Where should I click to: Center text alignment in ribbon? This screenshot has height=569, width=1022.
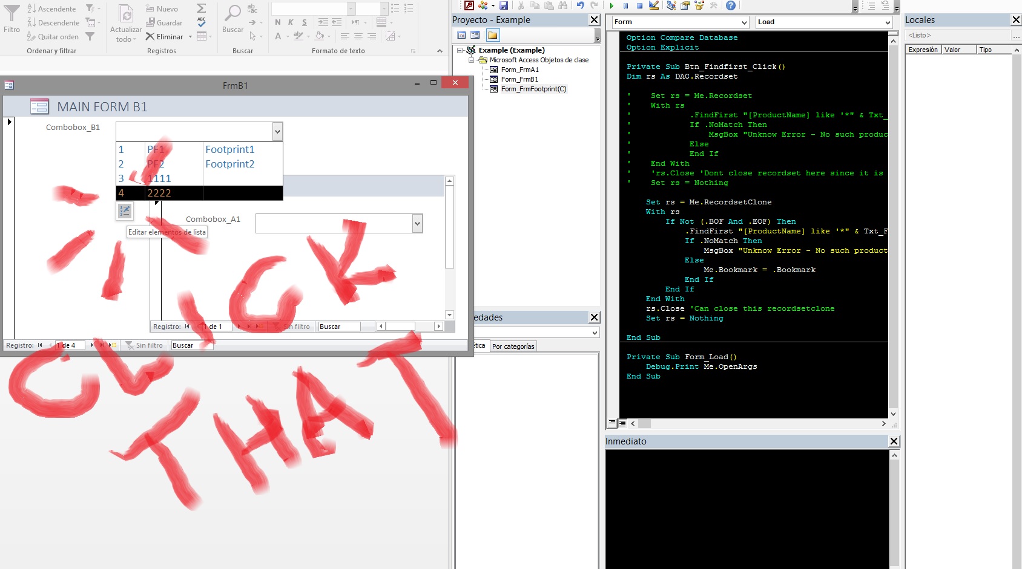coord(358,36)
